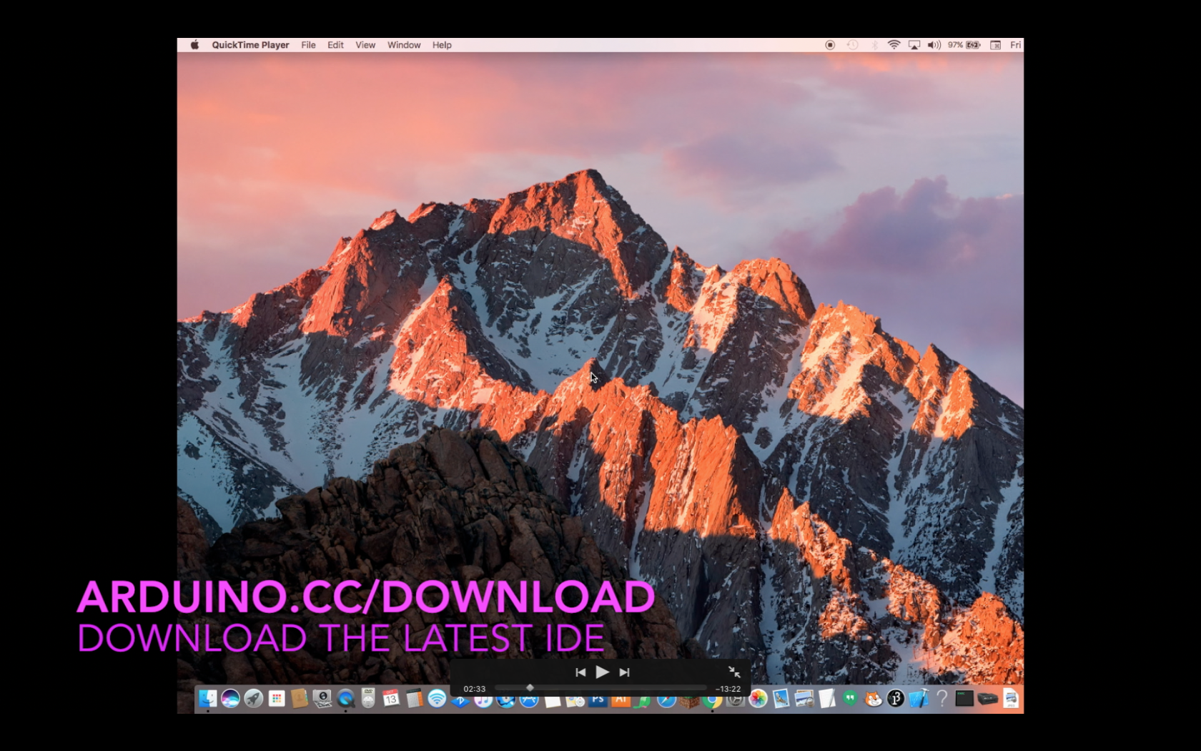The image size is (1201, 751).
Task: Launch Siri from the Dock
Action: (x=230, y=699)
